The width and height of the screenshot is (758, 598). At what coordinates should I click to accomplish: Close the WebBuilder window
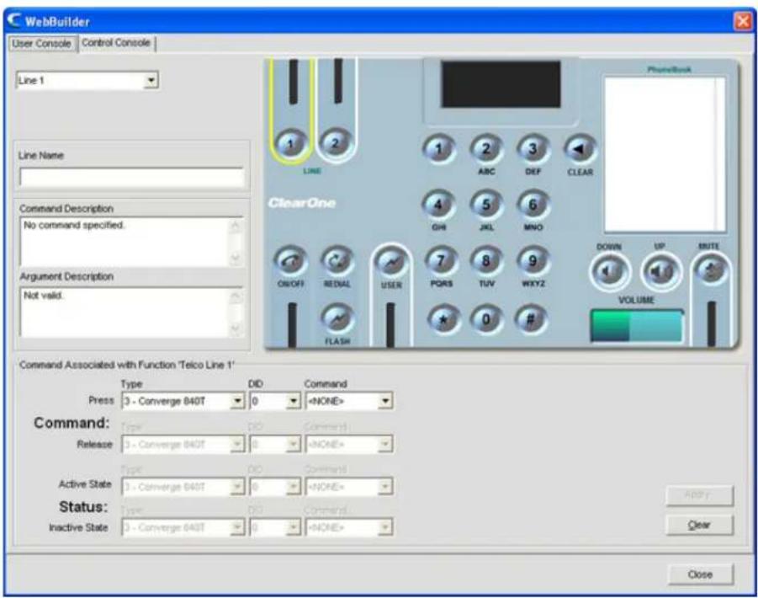(x=742, y=21)
